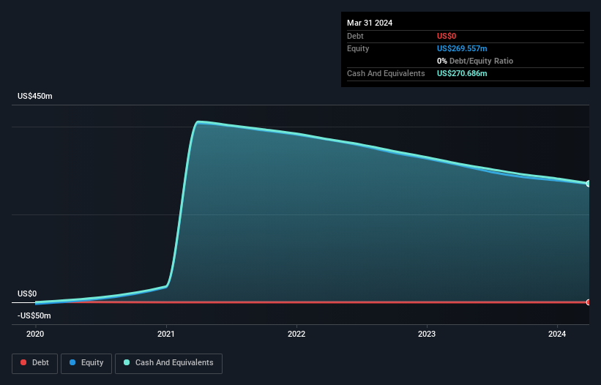Click the 2022 x-axis label

tap(296, 334)
